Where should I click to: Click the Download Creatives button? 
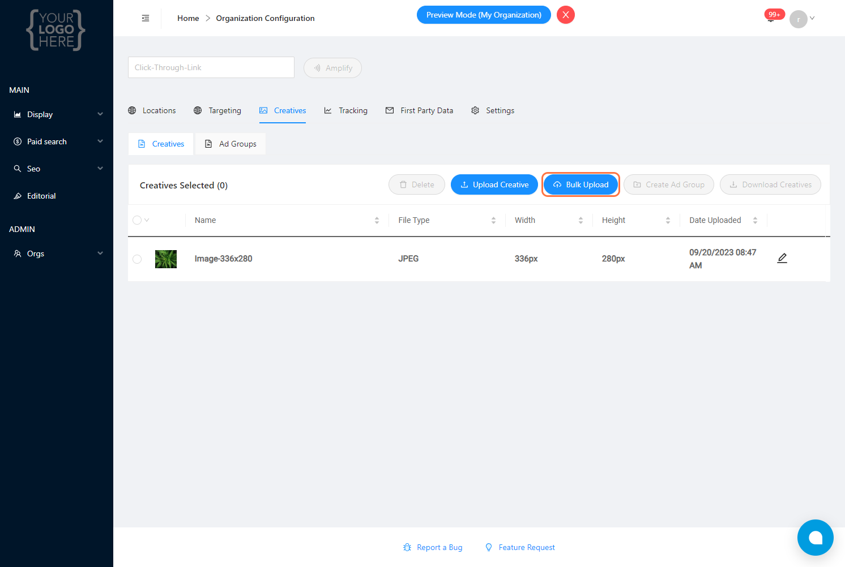(x=770, y=184)
